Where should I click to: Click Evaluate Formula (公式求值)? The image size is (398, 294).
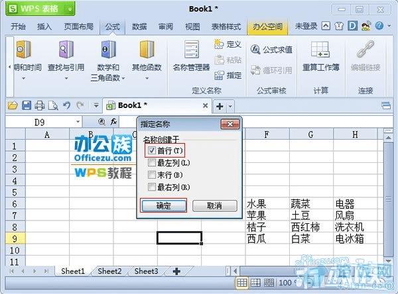[x=271, y=50]
